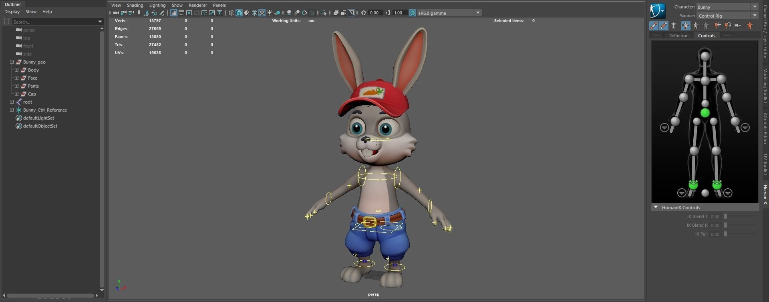Select HumanIK Full Body mode icon

click(686, 26)
